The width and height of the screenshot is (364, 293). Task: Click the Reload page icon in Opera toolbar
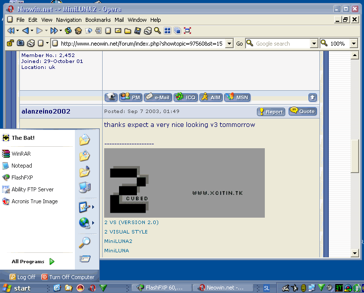(68, 31)
